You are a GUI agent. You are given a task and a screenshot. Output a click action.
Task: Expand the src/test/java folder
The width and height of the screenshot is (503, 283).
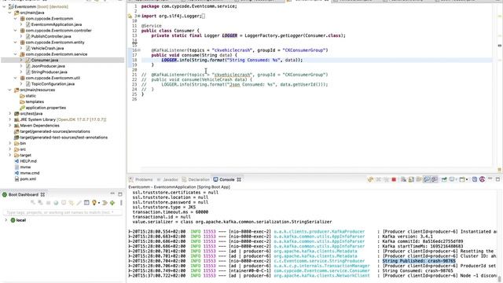pyautogui.click(x=9, y=113)
